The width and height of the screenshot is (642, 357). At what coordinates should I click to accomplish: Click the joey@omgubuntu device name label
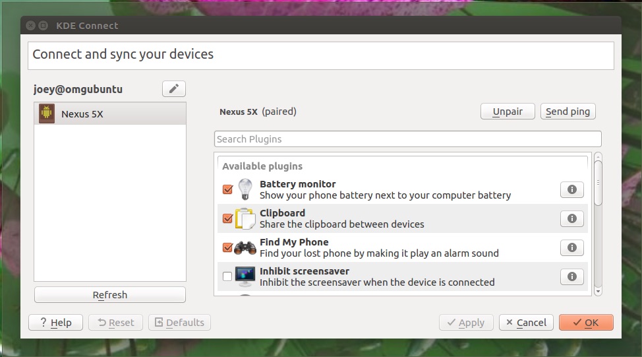(x=78, y=89)
